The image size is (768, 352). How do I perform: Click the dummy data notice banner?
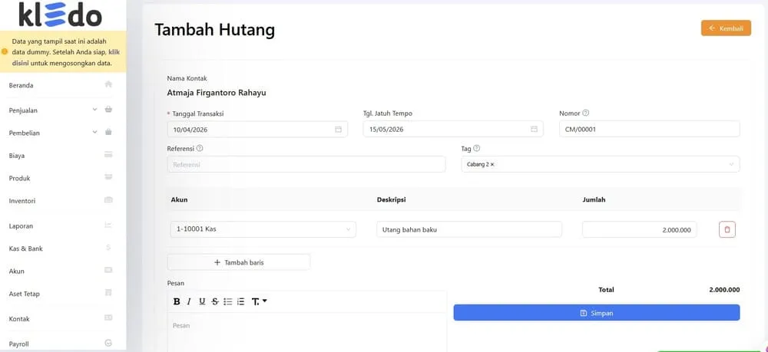click(63, 52)
